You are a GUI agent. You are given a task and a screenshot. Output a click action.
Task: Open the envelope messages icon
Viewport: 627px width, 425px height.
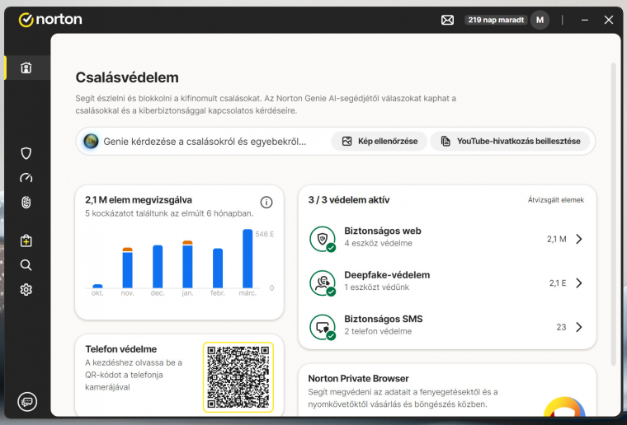[447, 20]
